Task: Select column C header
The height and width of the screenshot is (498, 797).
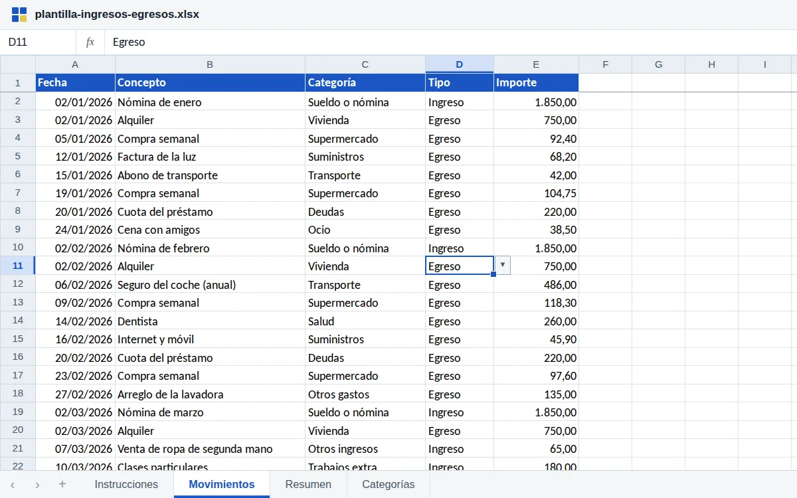Action: [x=365, y=64]
